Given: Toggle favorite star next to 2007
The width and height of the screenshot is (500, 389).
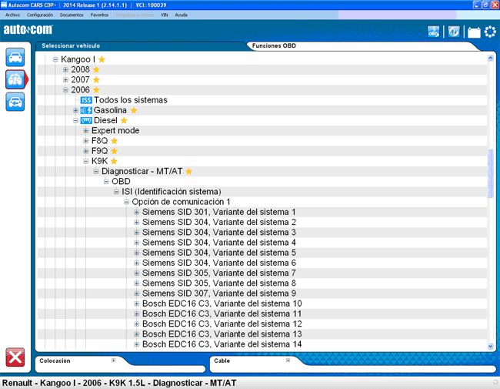Looking at the screenshot, I should (96, 80).
